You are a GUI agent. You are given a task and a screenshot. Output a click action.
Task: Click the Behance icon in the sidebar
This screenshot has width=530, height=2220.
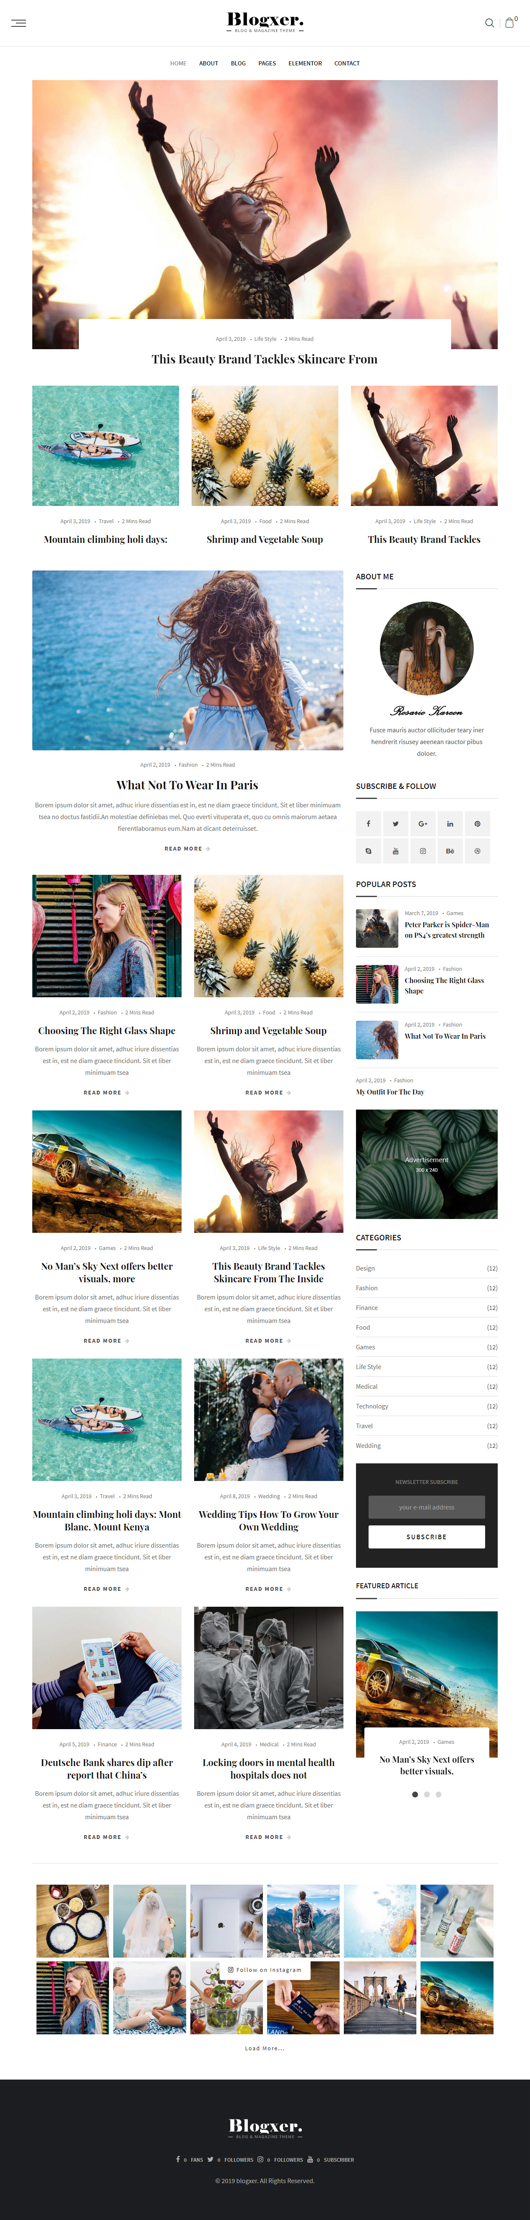click(450, 851)
